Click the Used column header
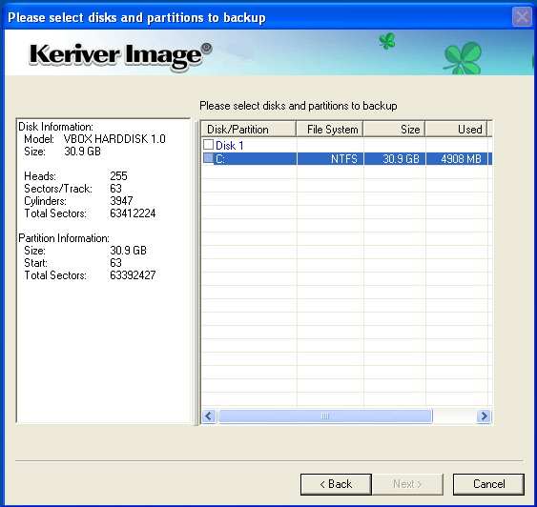 [x=456, y=130]
